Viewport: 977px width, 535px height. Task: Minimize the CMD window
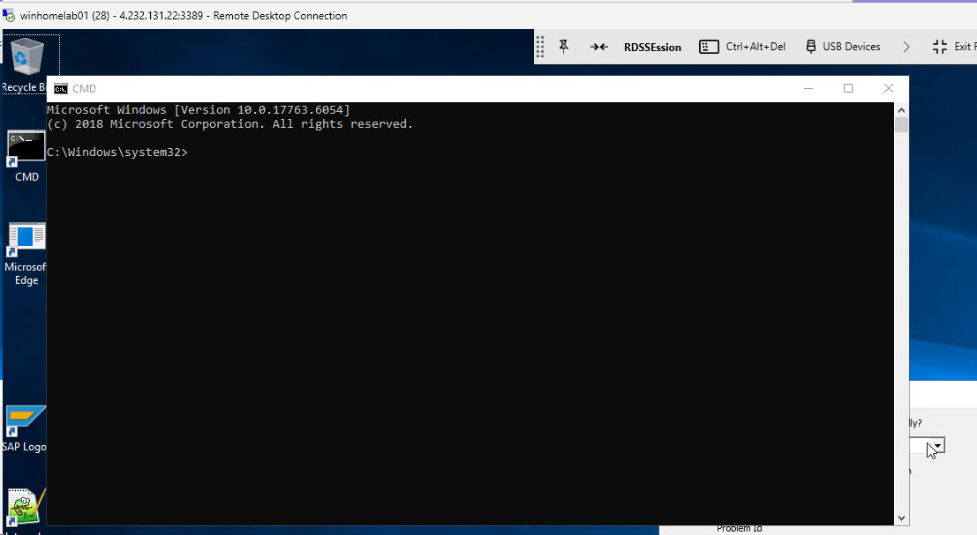(x=808, y=88)
